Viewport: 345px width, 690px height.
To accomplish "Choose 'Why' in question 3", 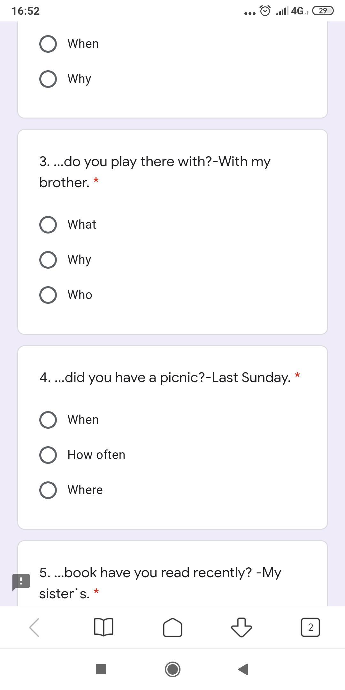I will (65, 260).
